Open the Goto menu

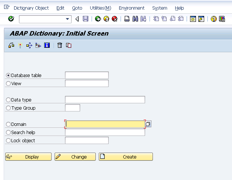point(77,8)
